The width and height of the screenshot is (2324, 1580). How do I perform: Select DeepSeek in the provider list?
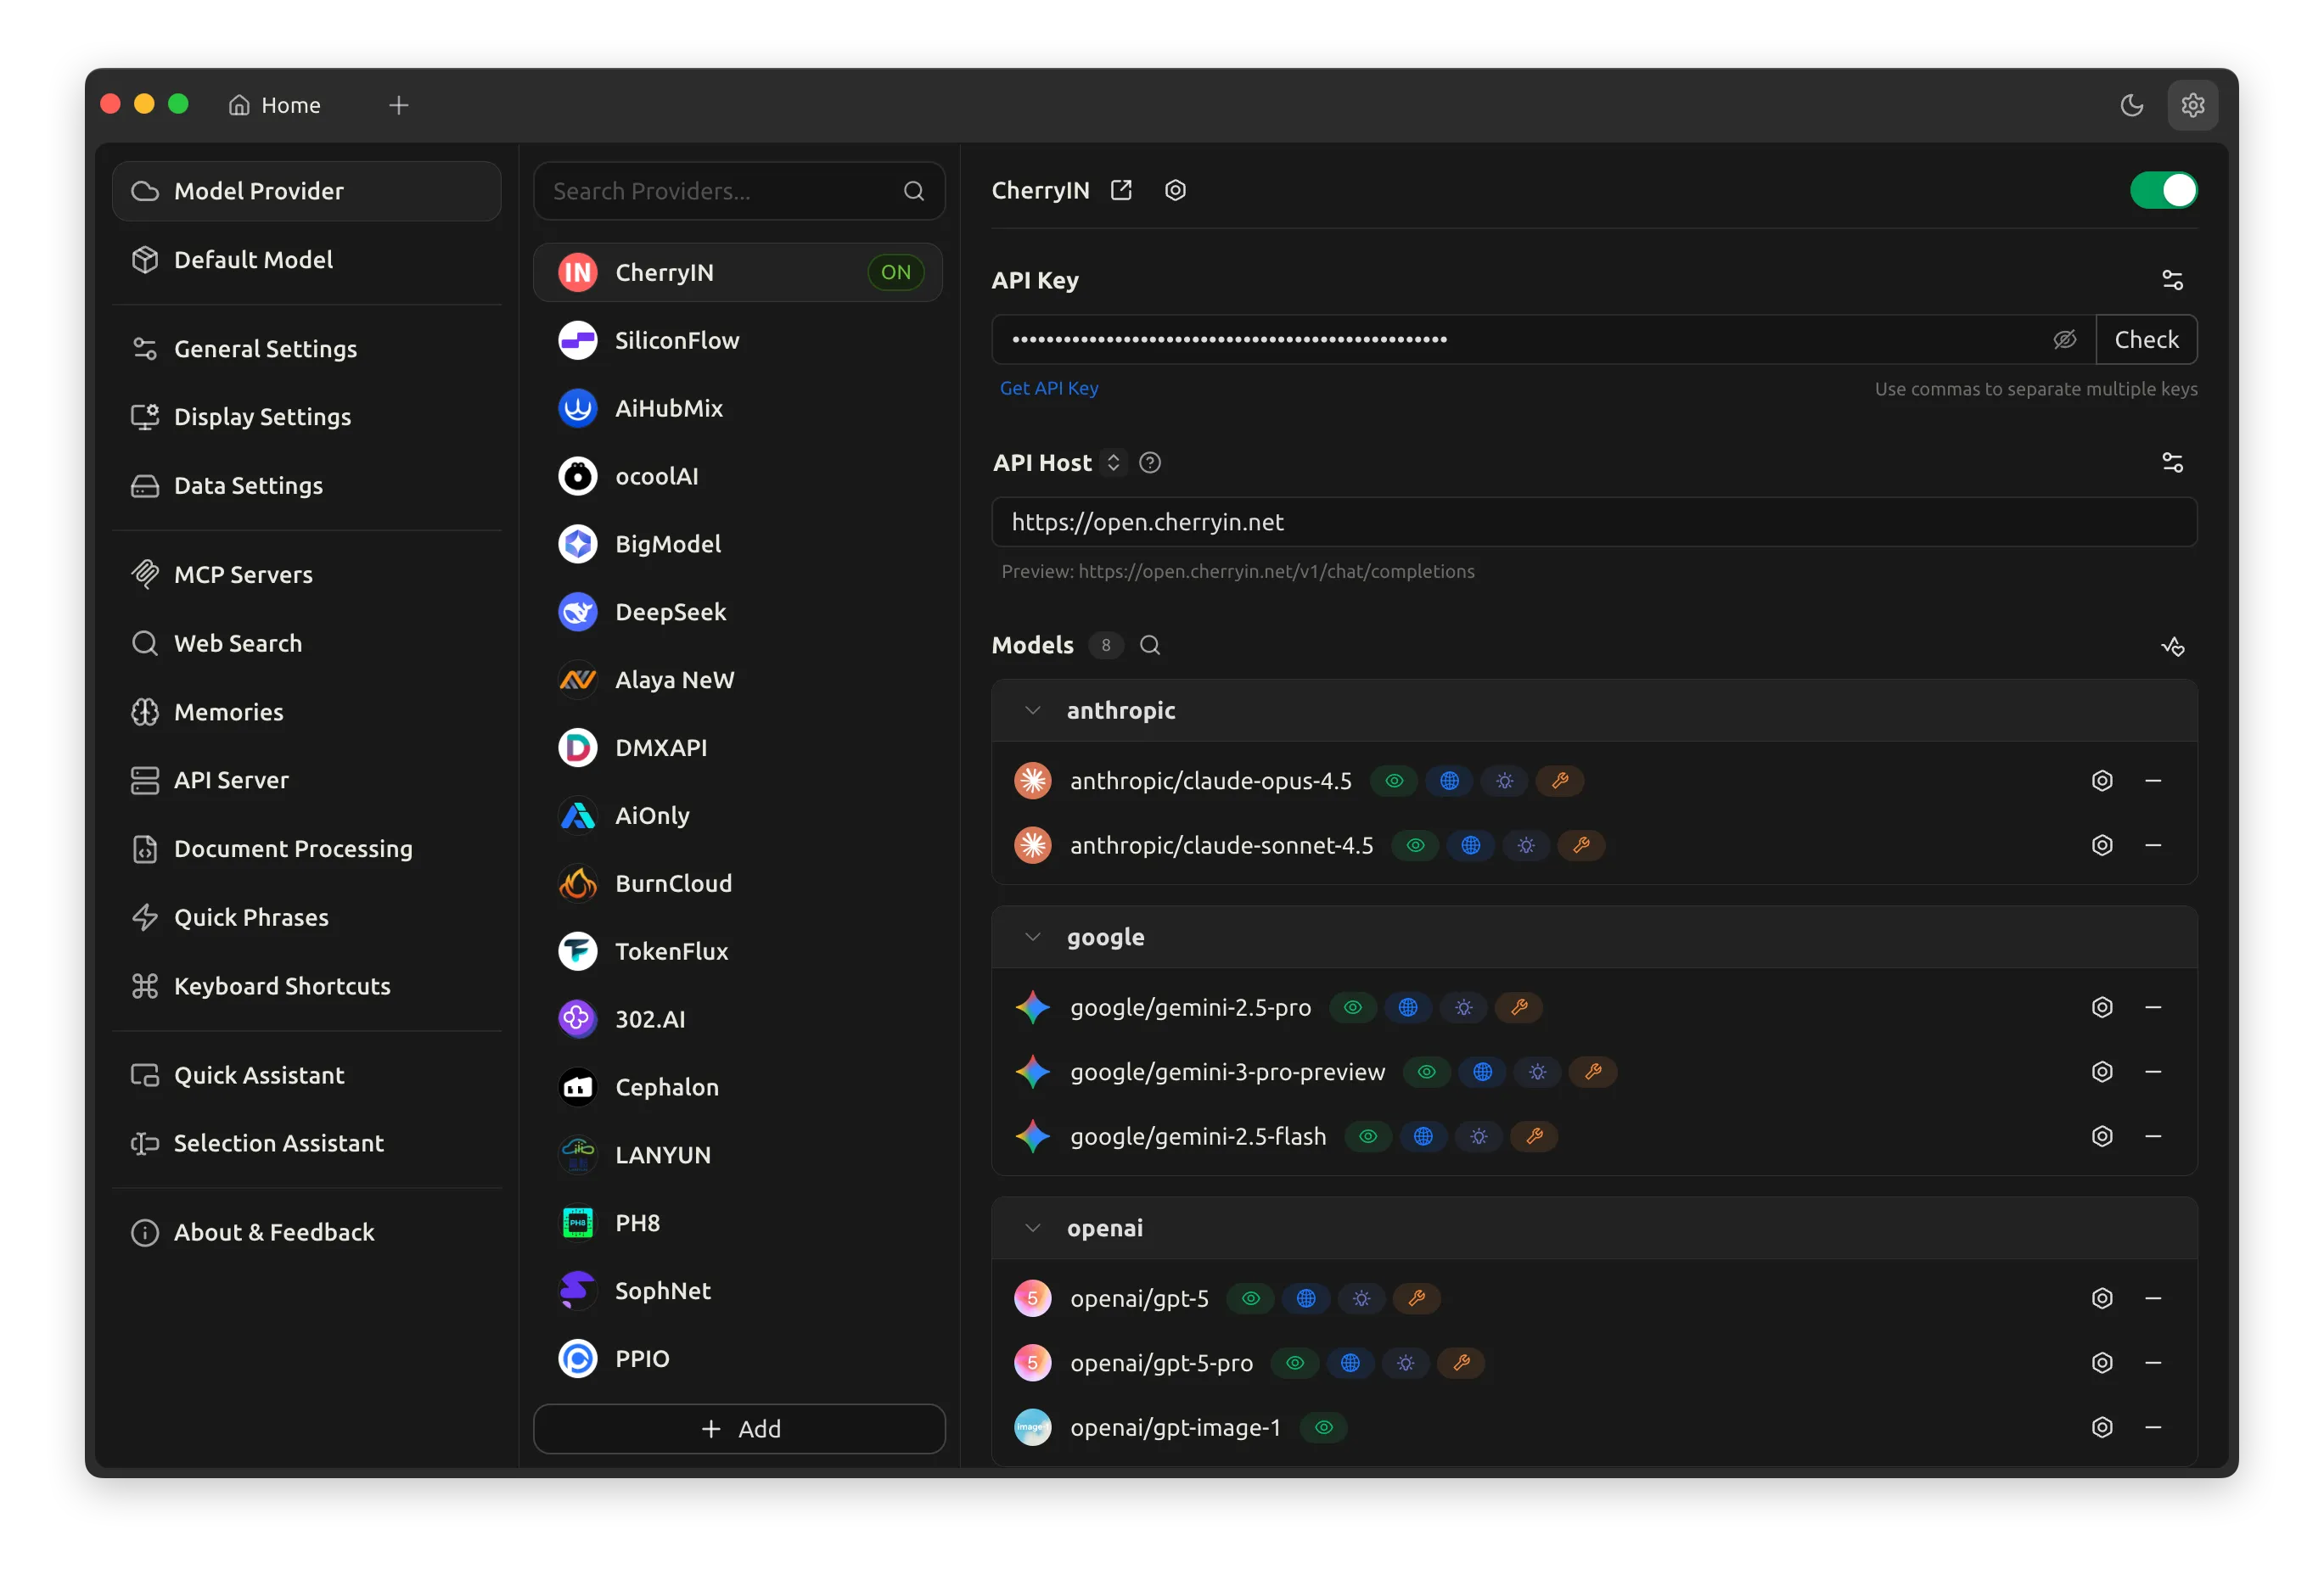(x=670, y=612)
